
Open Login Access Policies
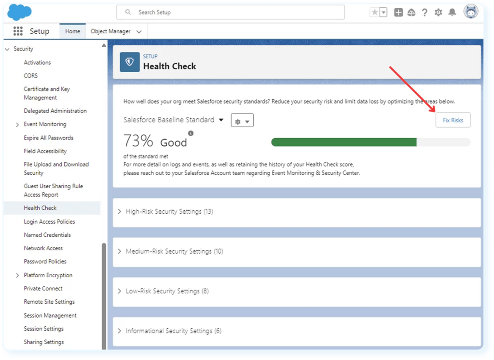click(x=49, y=222)
